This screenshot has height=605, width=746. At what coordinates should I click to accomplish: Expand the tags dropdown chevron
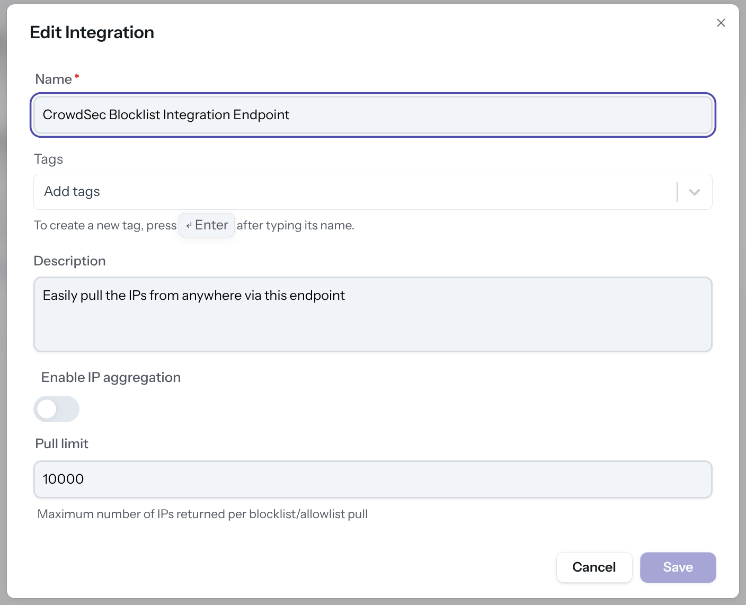click(x=695, y=192)
